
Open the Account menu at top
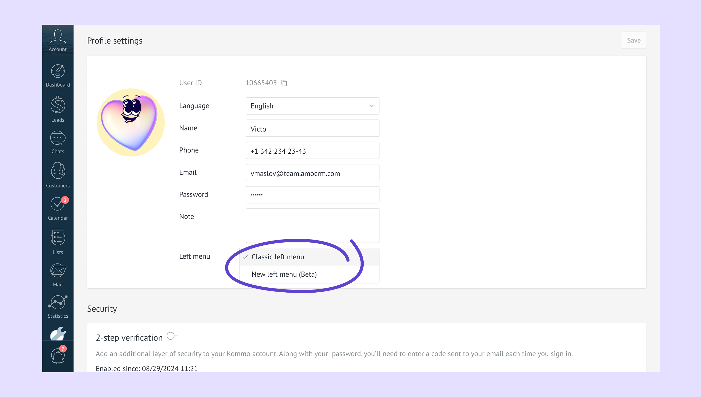tap(58, 40)
